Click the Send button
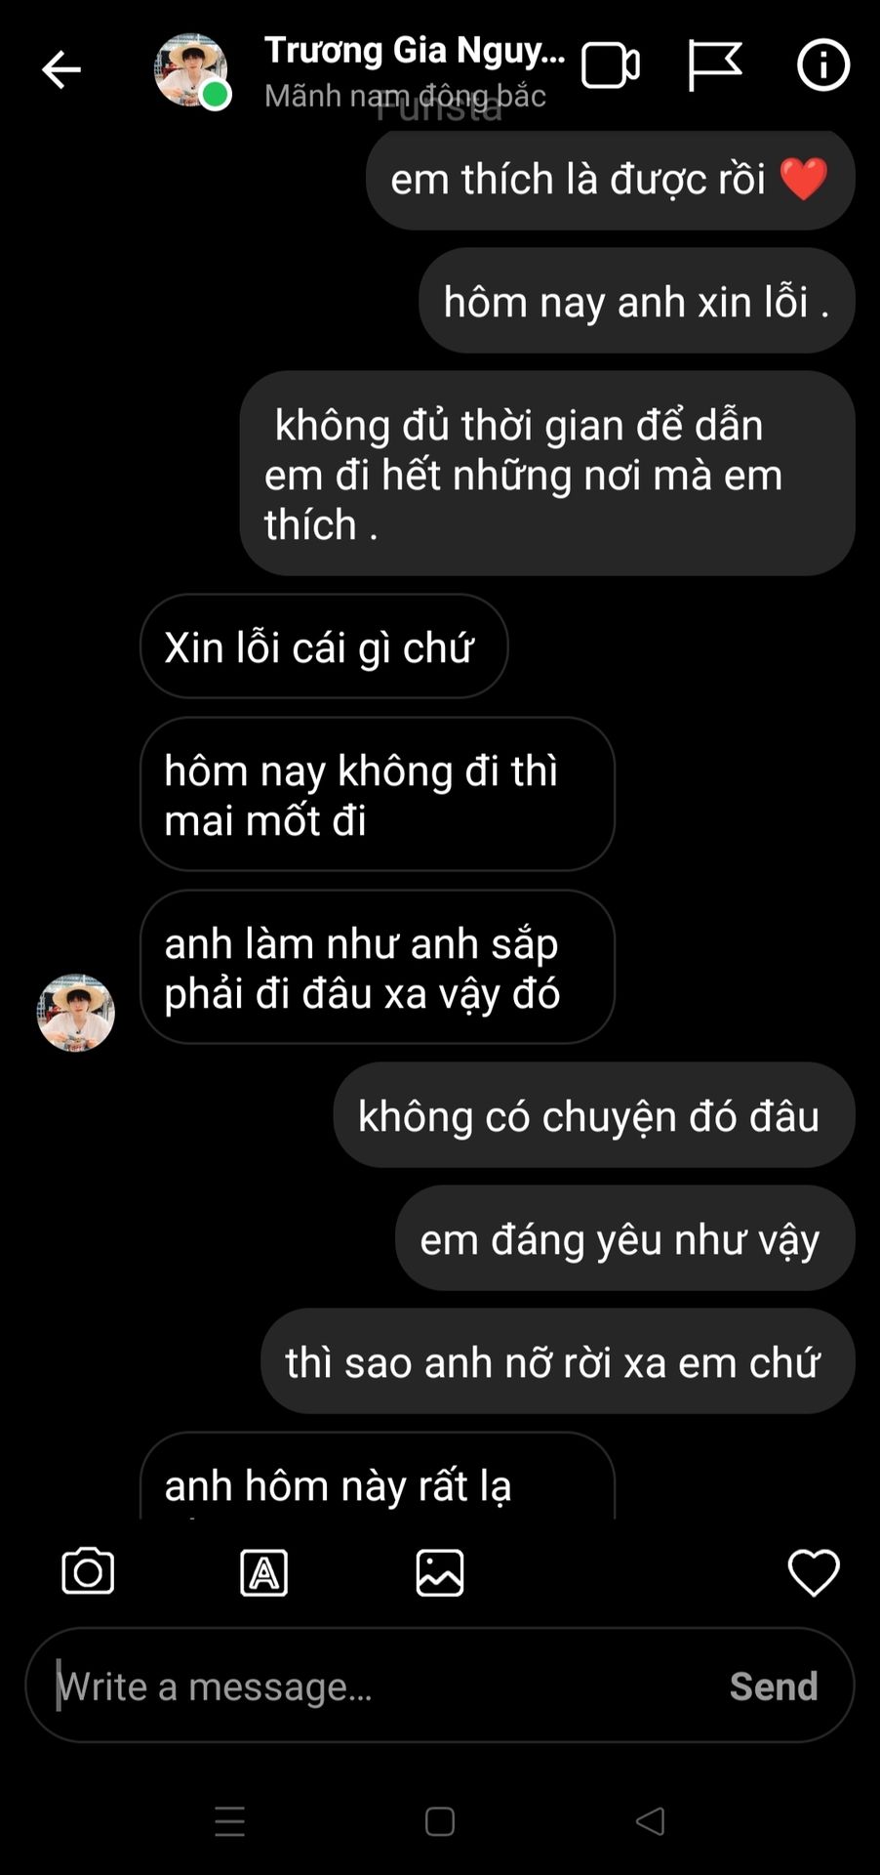880x1875 pixels. [x=774, y=1686]
